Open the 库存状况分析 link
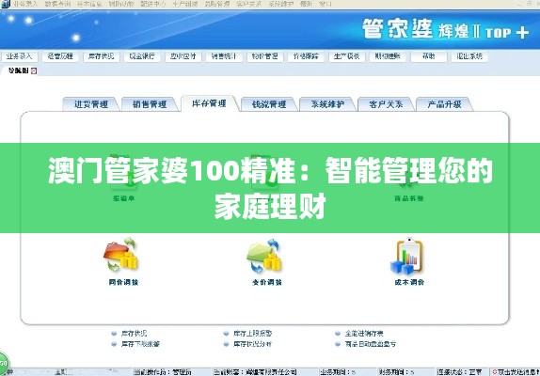The width and height of the screenshot is (540, 376). tap(252, 344)
